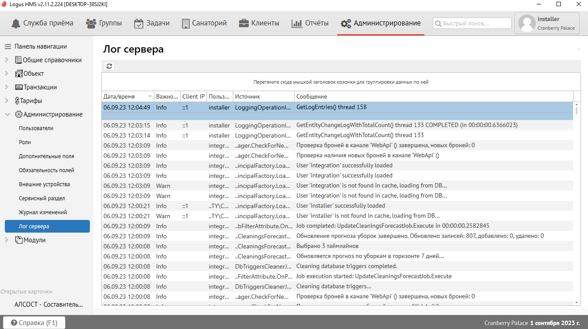Click the hamburger icon beside Панель навигации
This screenshot has height=329, width=588.
[x=8, y=46]
